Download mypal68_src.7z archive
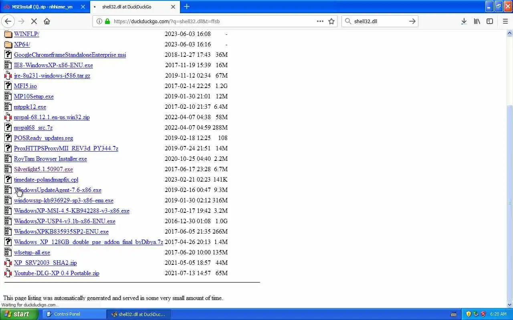This screenshot has height=320, width=513. coord(33,128)
